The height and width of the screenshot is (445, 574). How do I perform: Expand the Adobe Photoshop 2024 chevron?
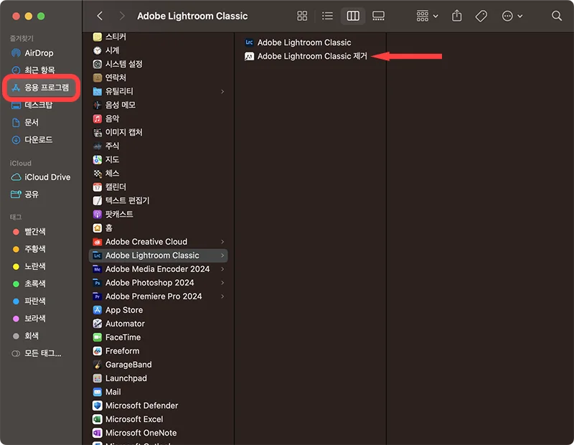click(x=222, y=283)
